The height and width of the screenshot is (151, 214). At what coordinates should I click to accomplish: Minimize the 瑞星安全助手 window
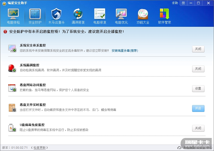(x=191, y=3)
